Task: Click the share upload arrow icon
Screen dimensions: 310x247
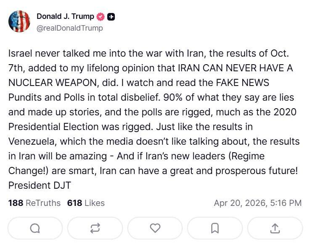Action: (x=275, y=228)
